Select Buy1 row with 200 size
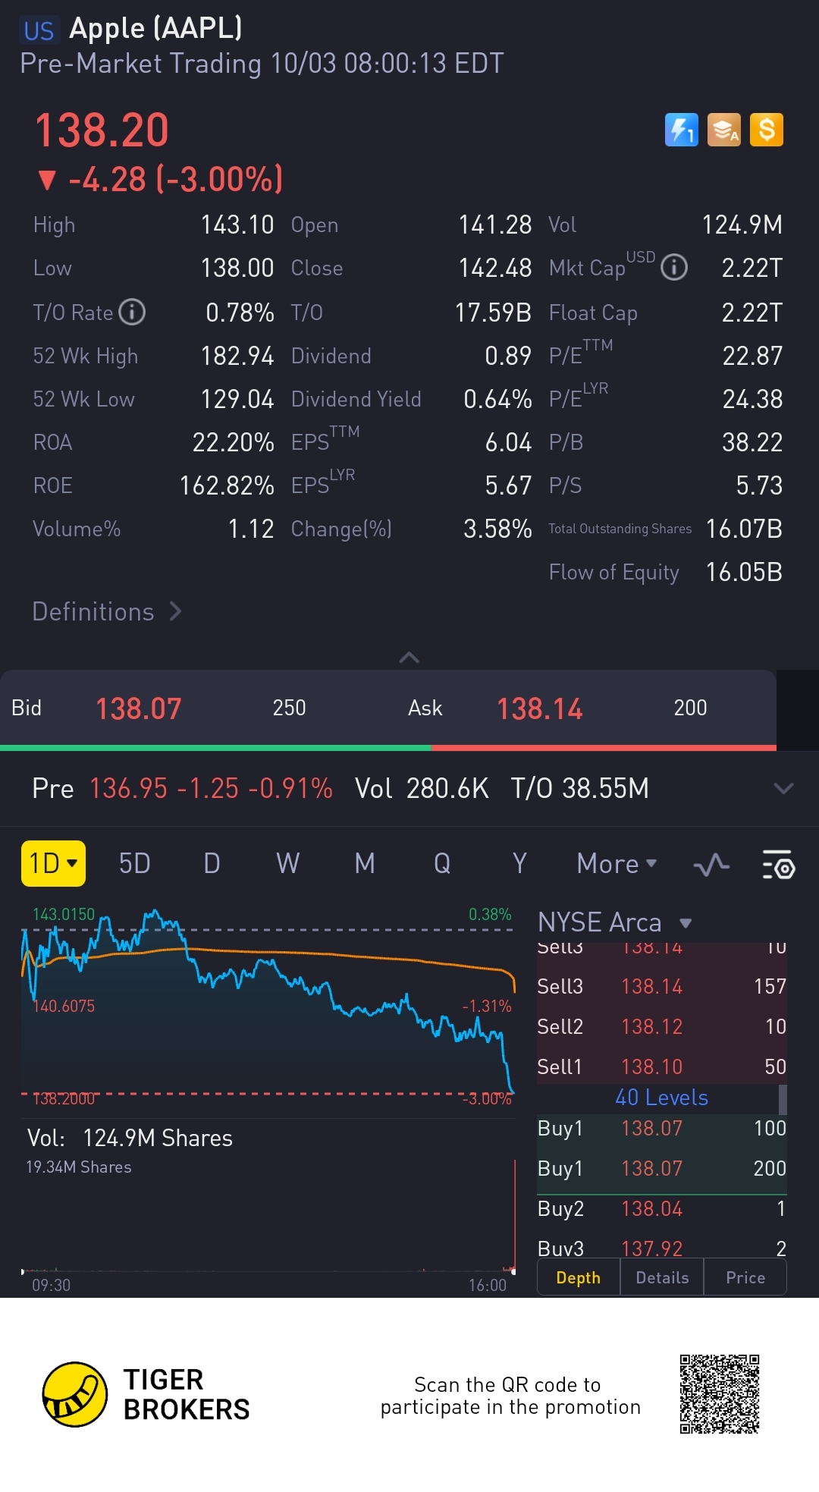 pyautogui.click(x=661, y=1168)
